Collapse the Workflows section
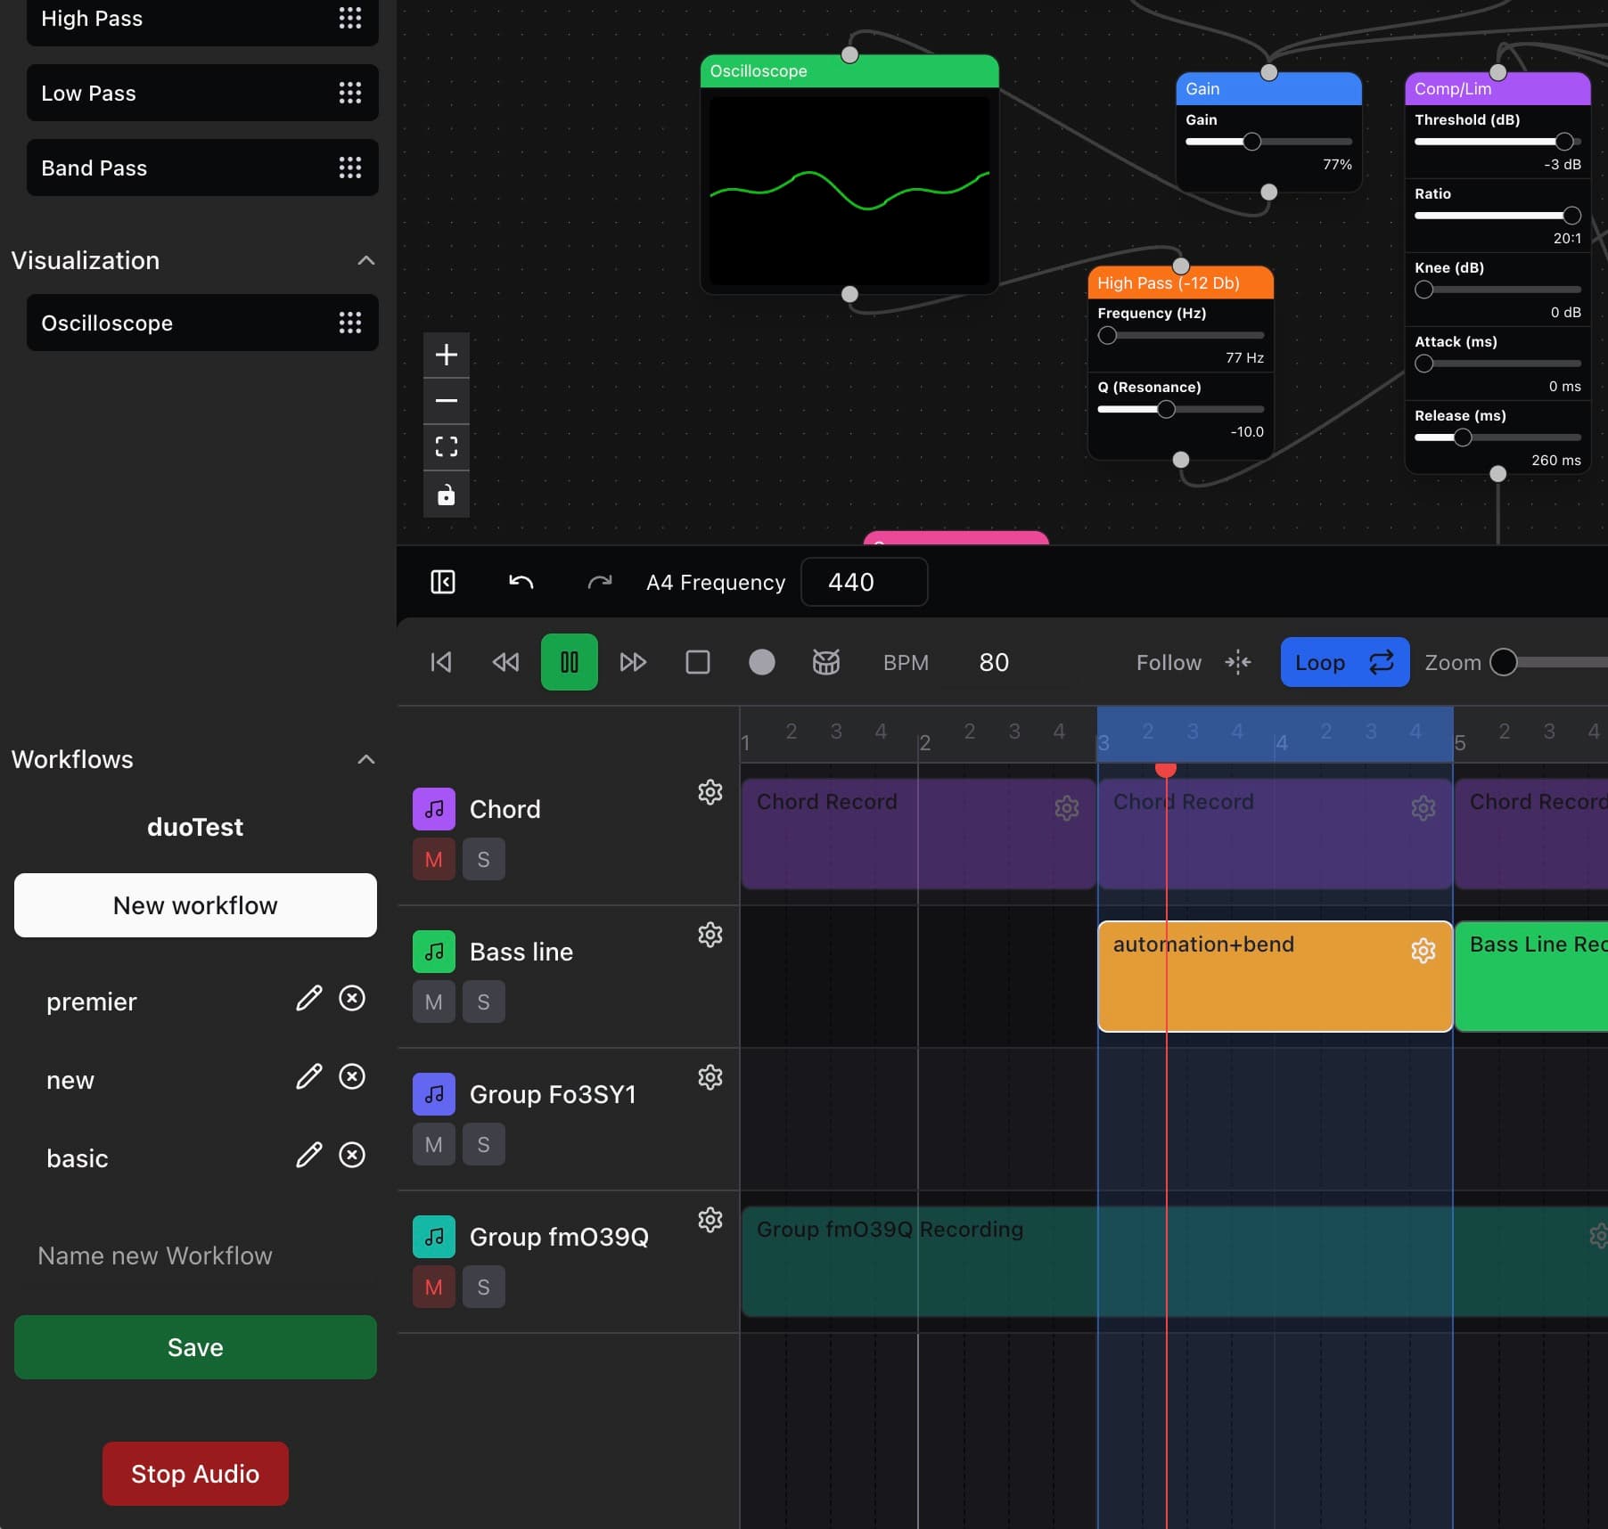The width and height of the screenshot is (1608, 1529). (x=366, y=759)
